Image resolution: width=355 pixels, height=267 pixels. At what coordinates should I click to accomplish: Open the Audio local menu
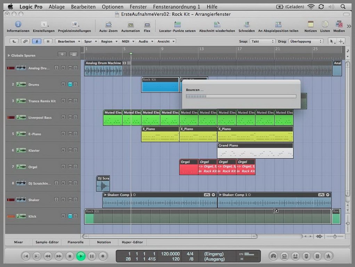145,41
